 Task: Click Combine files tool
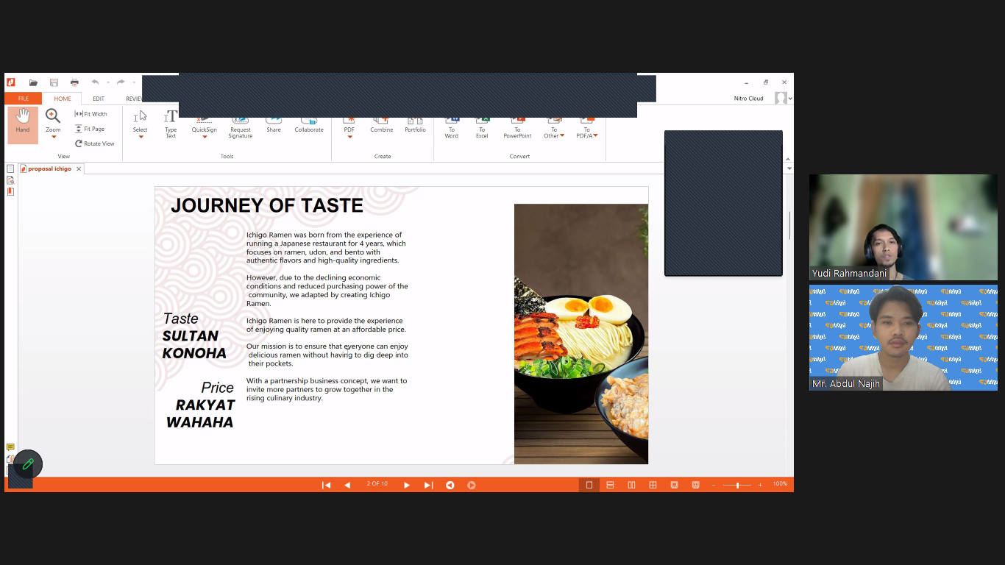coord(381,126)
